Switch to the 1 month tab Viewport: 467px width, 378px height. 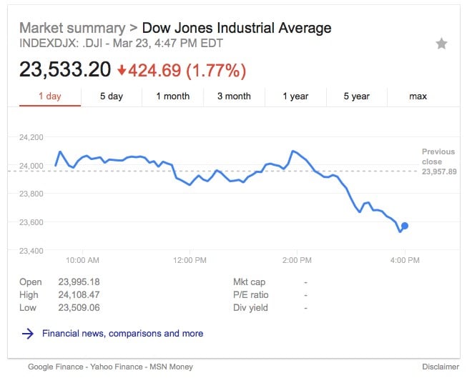pos(172,96)
